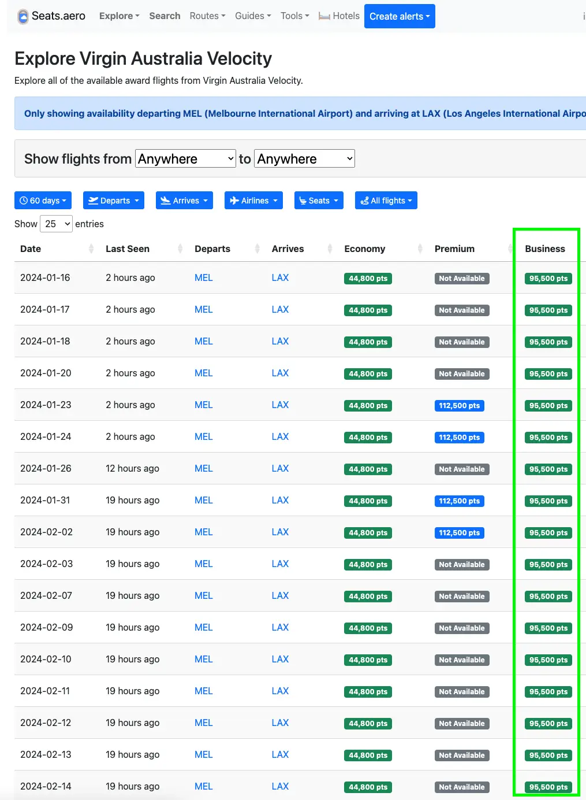This screenshot has height=800, width=586.
Task: Open the origin Anywhere dropdown after 'from'
Action: coord(186,158)
